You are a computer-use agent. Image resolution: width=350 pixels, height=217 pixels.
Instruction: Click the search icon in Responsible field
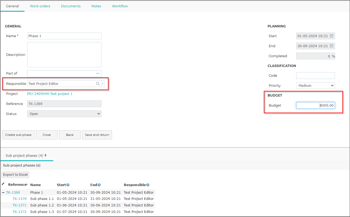click(x=98, y=84)
